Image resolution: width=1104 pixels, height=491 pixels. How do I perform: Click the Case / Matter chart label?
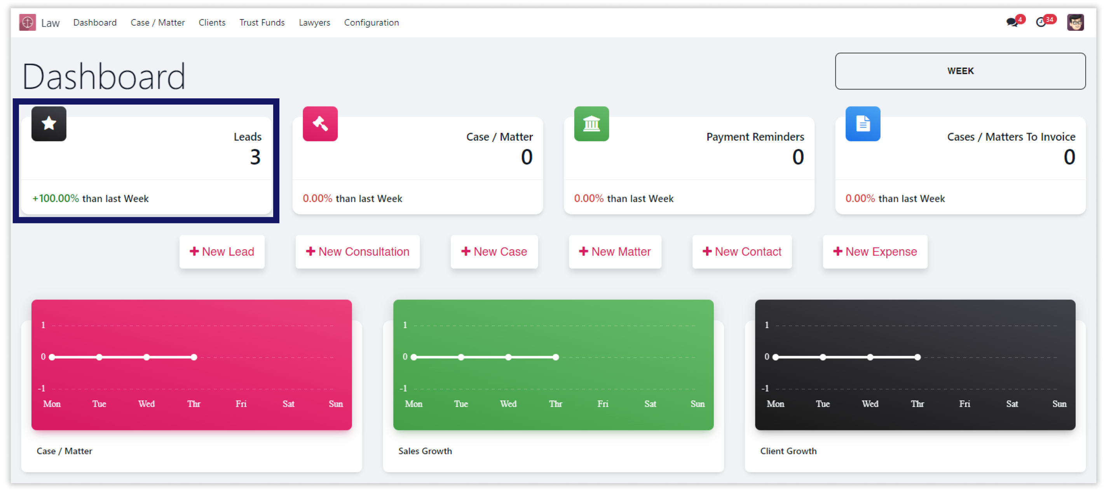64,451
